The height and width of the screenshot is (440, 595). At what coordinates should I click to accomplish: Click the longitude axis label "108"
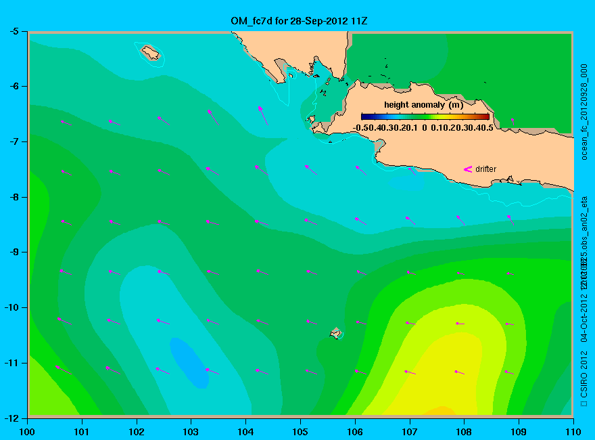pos(464,432)
